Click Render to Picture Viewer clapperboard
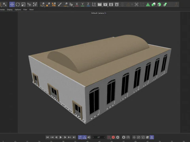Image resolution: width=190 pixels, height=142 pixels. tap(105, 4)
